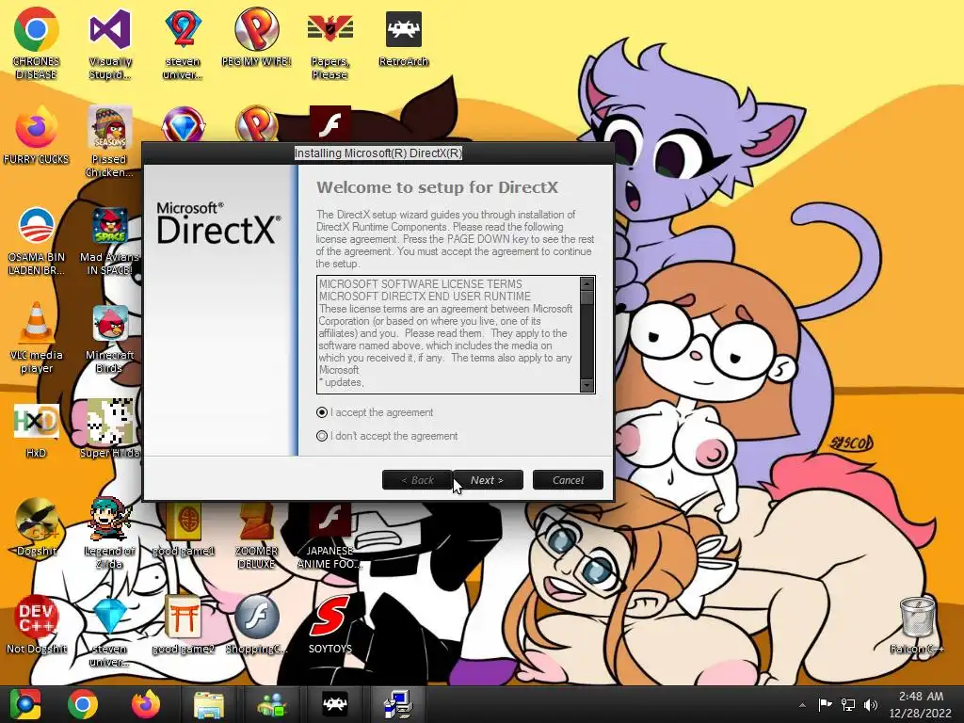Viewport: 964px width, 723px height.
Task: Select the 'ZOOMER DELUXE' desktop icon
Action: pyautogui.click(x=256, y=536)
